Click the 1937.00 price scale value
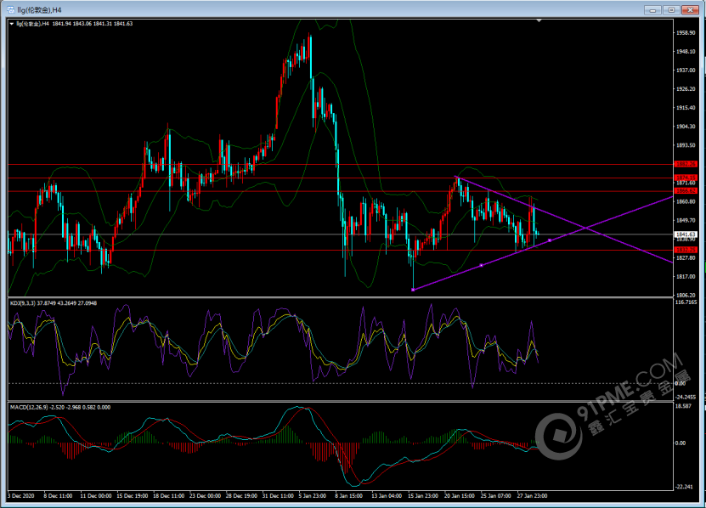 tap(686, 71)
